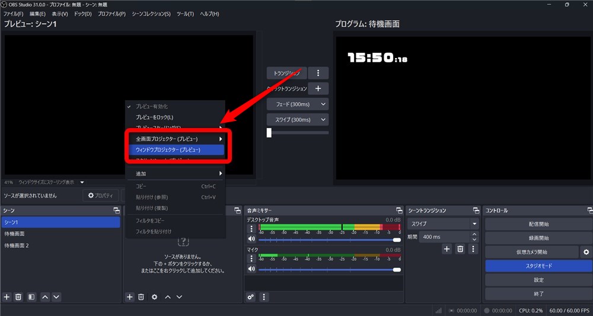
Task: Click 録画開始 to start recording
Action: point(538,238)
